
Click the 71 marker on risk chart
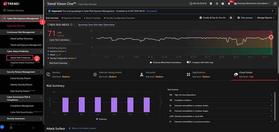(271, 37)
